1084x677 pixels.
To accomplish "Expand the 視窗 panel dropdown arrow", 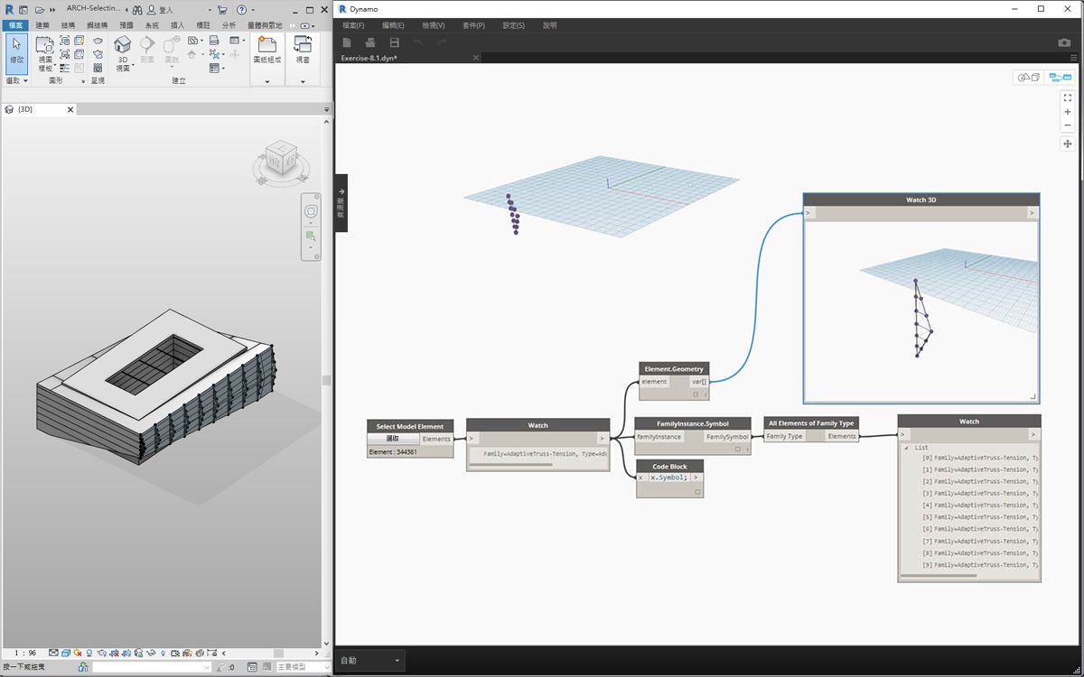I will click(x=304, y=82).
